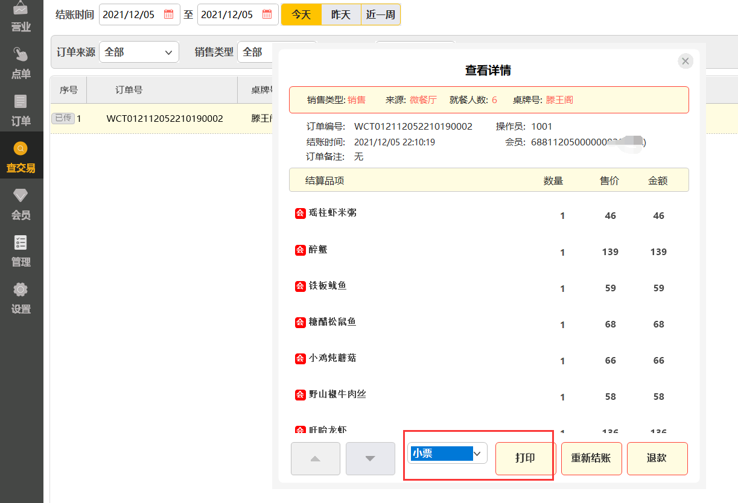Click the 重新结账 button
Image resolution: width=738 pixels, height=503 pixels.
coord(591,458)
